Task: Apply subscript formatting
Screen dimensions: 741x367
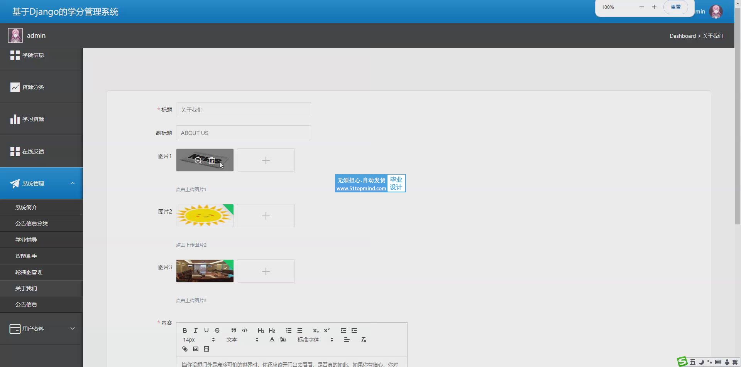Action: [x=316, y=330]
